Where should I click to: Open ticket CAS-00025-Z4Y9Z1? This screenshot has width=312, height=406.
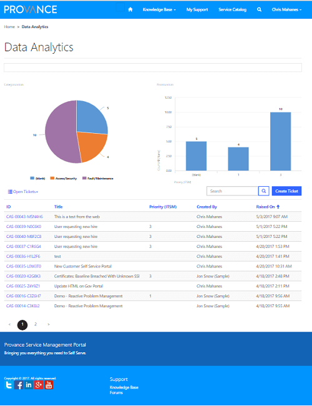[23, 286]
